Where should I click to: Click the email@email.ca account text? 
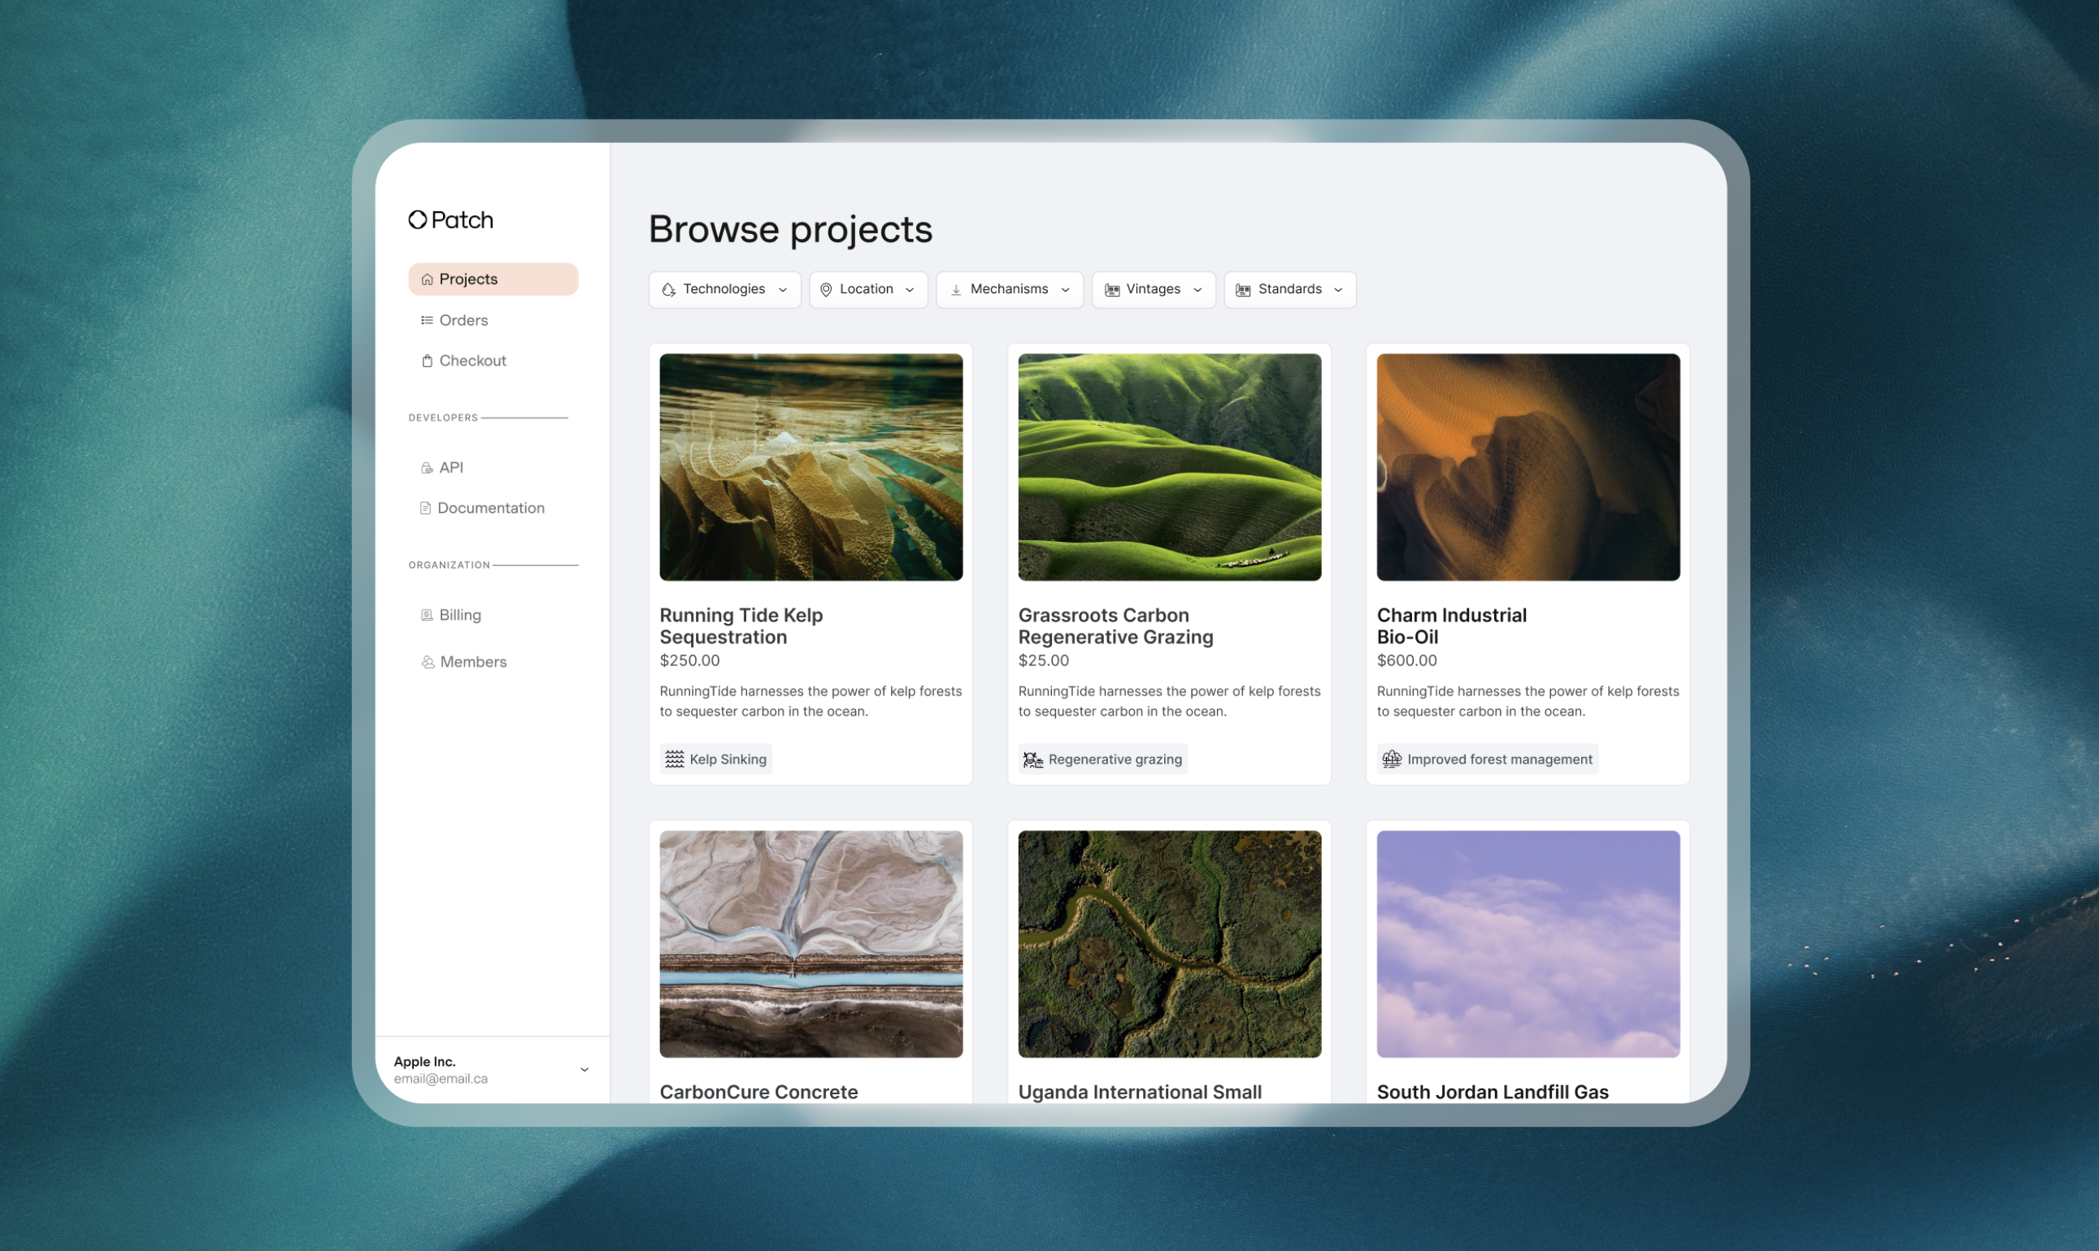(441, 1079)
